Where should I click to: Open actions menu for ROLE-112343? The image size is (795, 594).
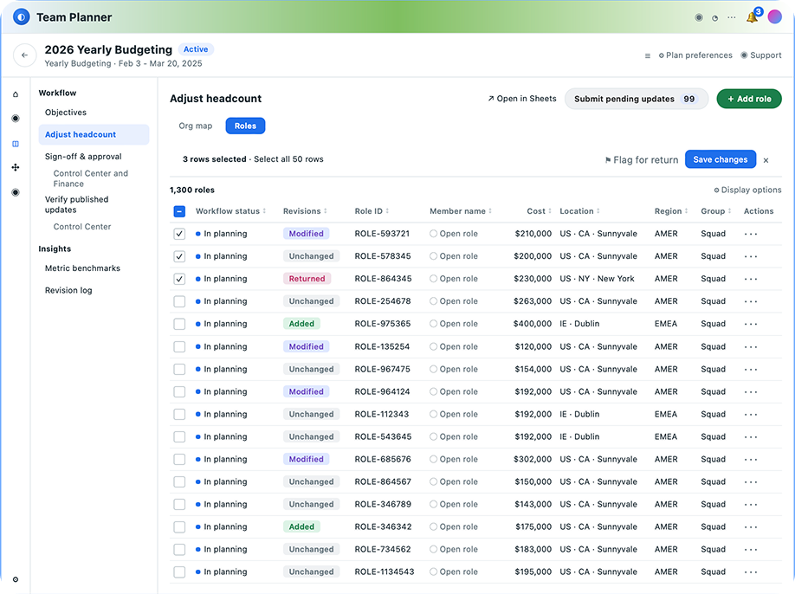pos(751,415)
